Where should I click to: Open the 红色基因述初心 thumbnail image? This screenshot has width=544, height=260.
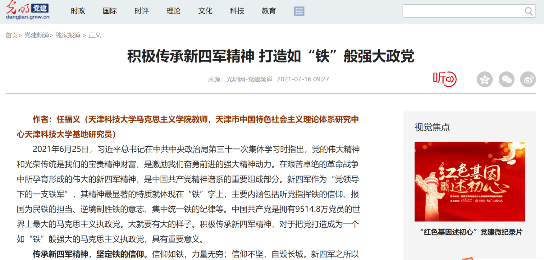tap(470, 182)
